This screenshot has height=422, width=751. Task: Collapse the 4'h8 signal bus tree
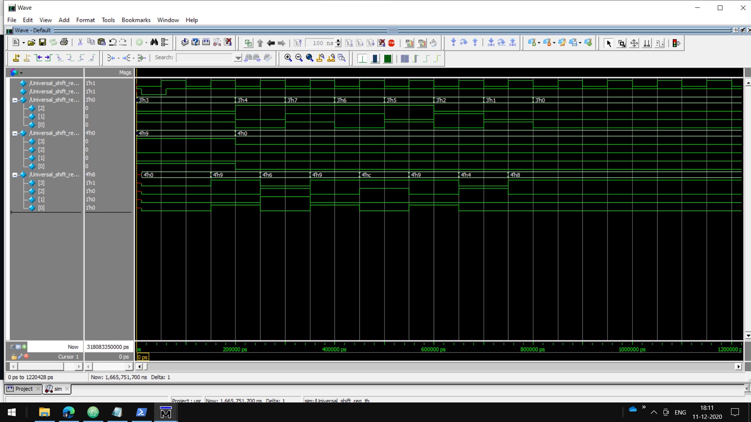click(x=15, y=175)
